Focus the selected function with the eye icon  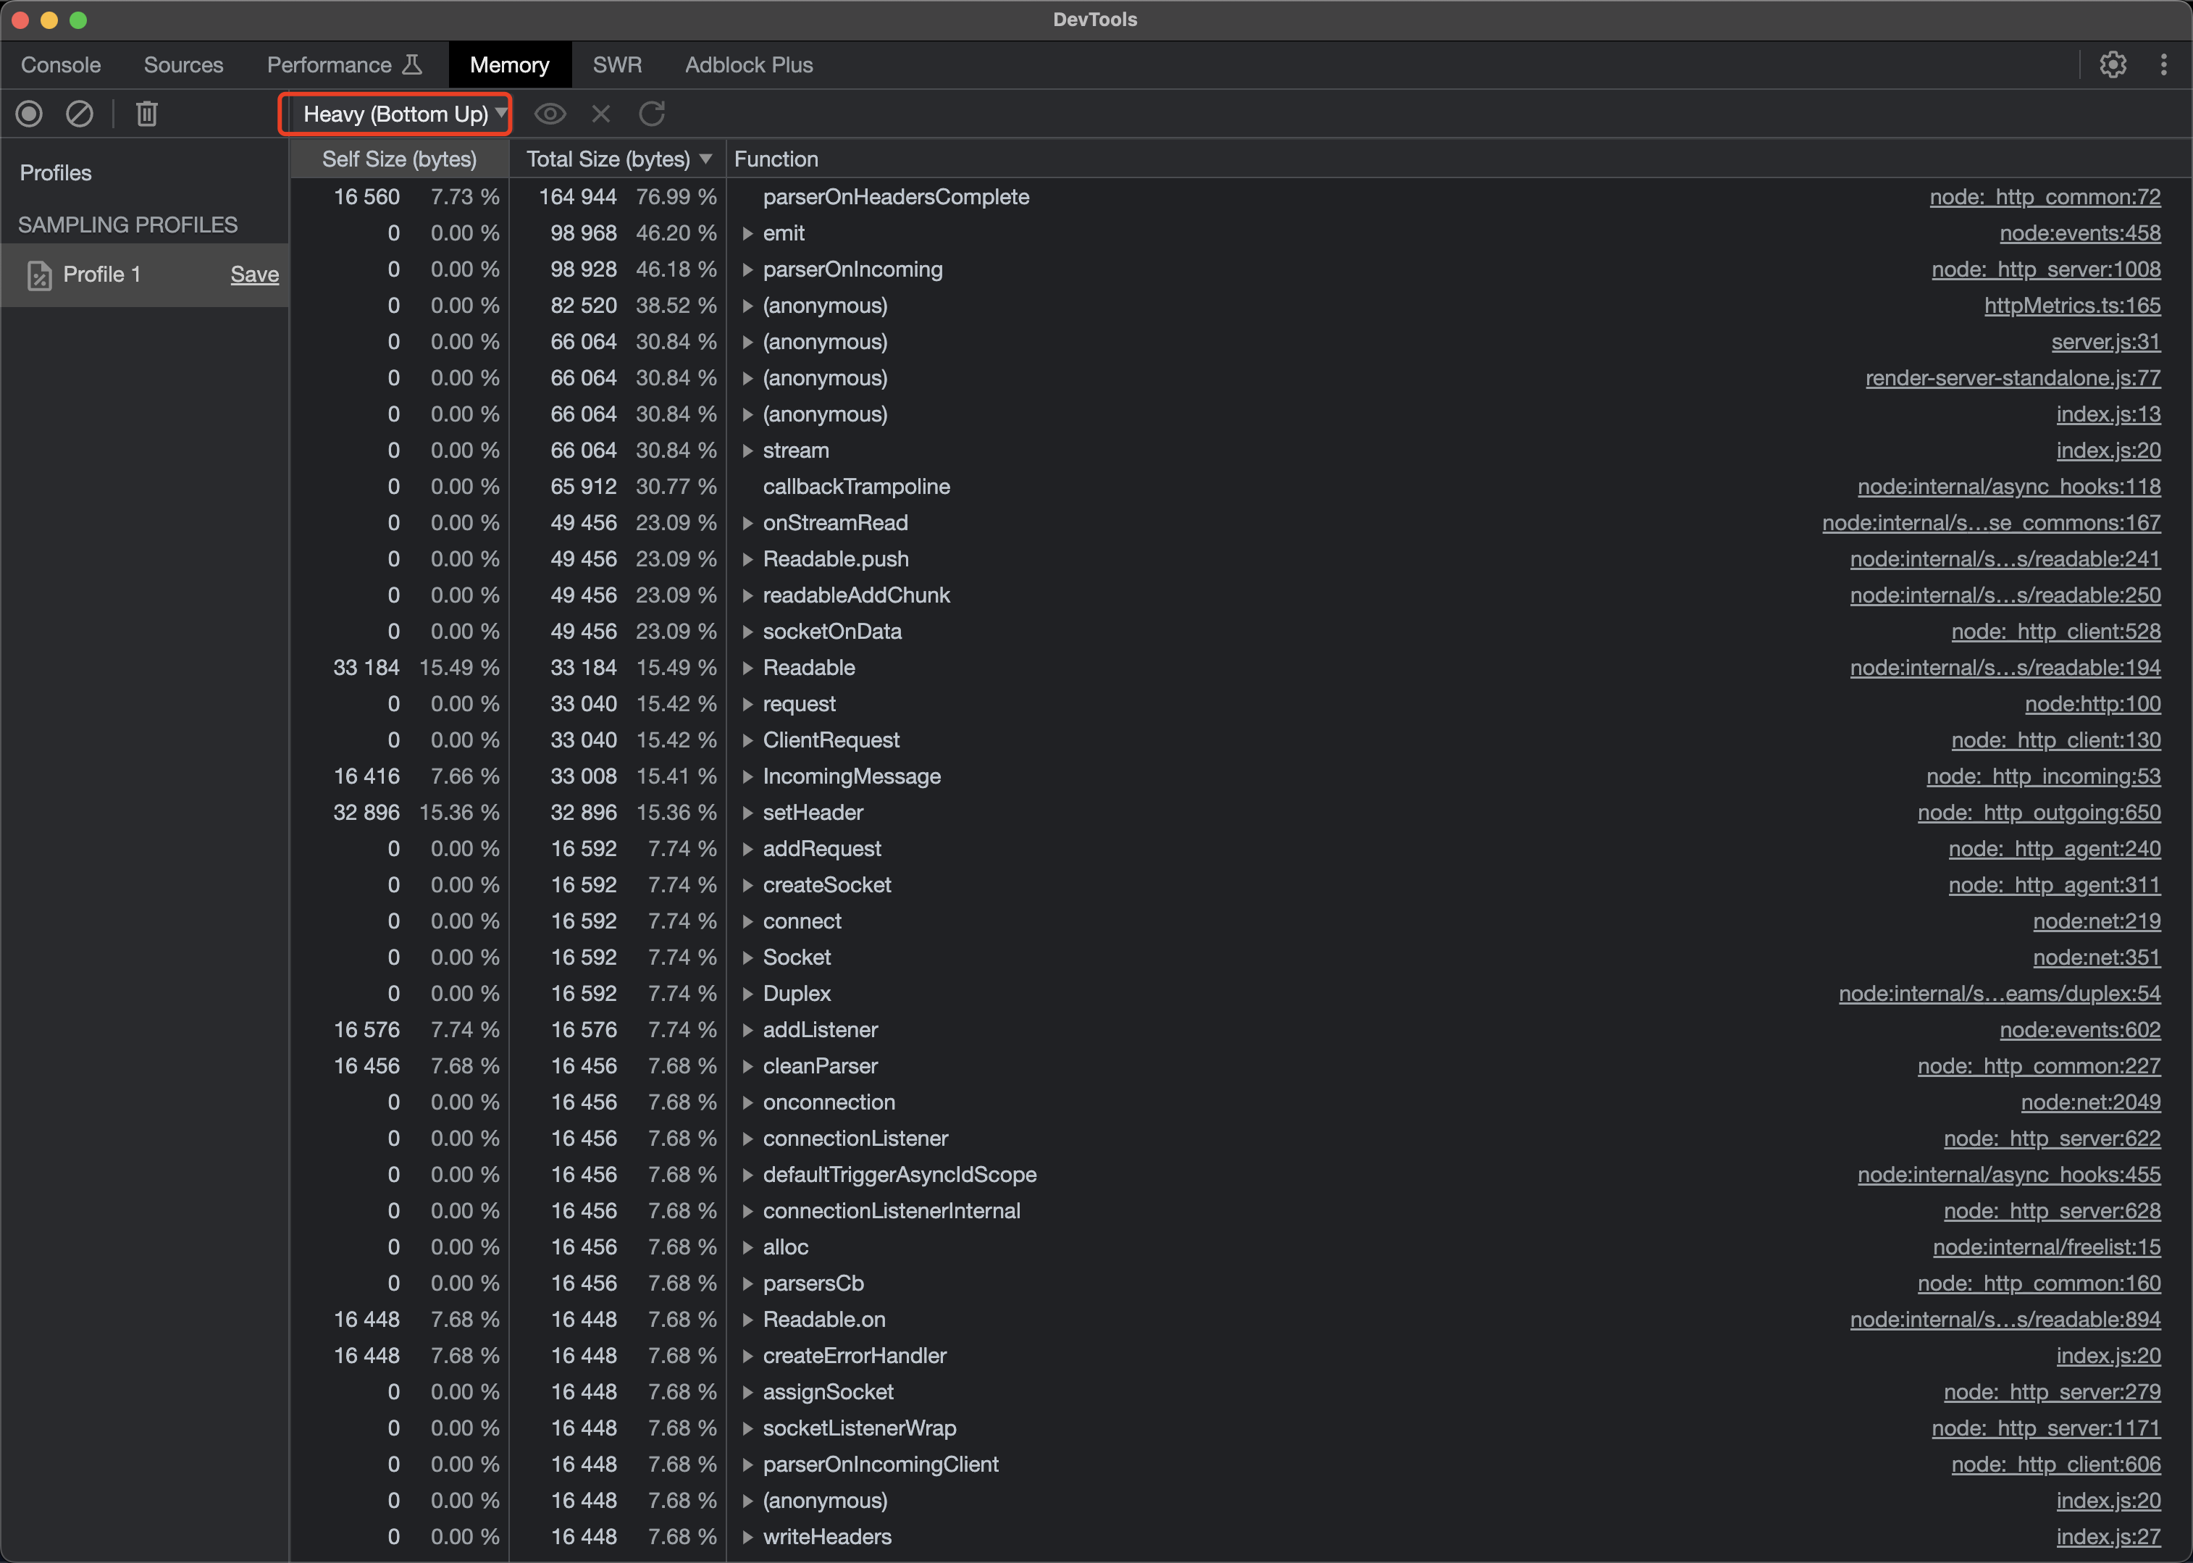[x=550, y=114]
